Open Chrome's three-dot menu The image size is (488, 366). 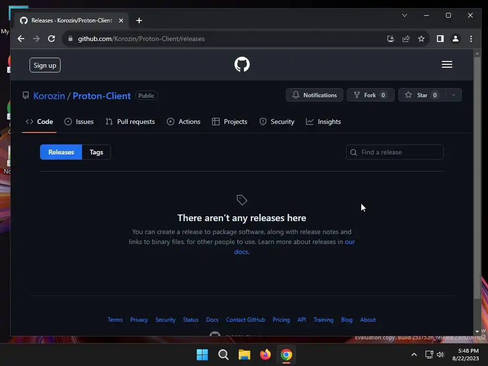pos(471,39)
